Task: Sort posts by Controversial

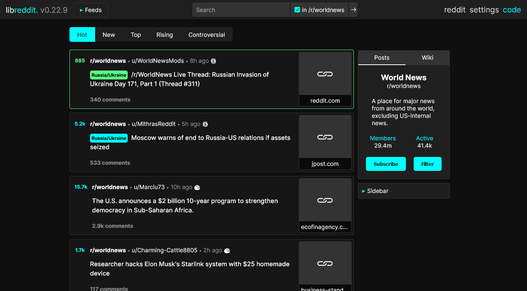Action: [206, 35]
